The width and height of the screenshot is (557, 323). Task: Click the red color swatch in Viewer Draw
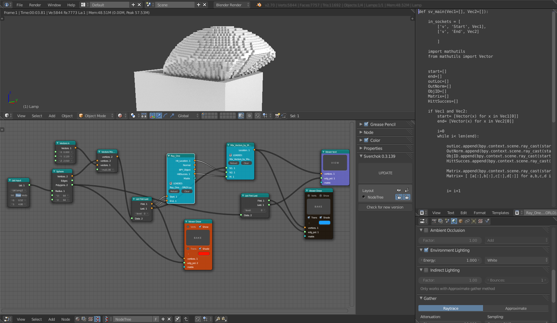pos(204,254)
